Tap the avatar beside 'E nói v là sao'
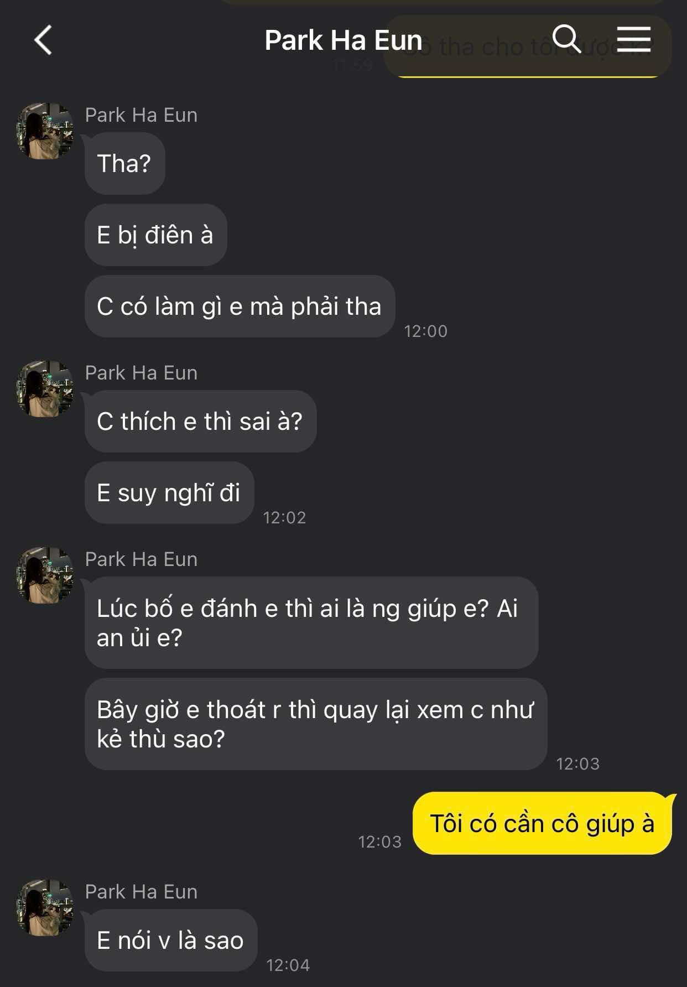Screen dimensions: 687x987 point(45,907)
